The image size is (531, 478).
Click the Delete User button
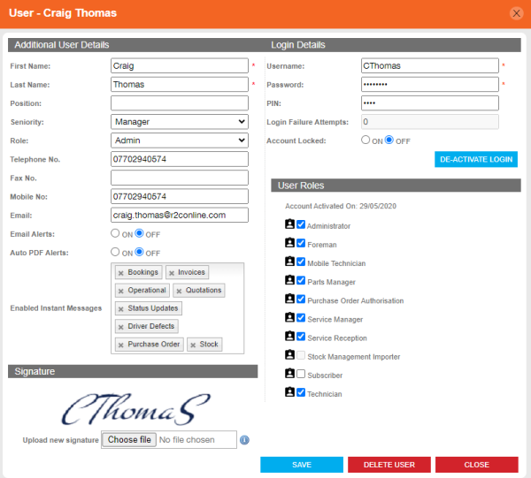[x=389, y=465]
